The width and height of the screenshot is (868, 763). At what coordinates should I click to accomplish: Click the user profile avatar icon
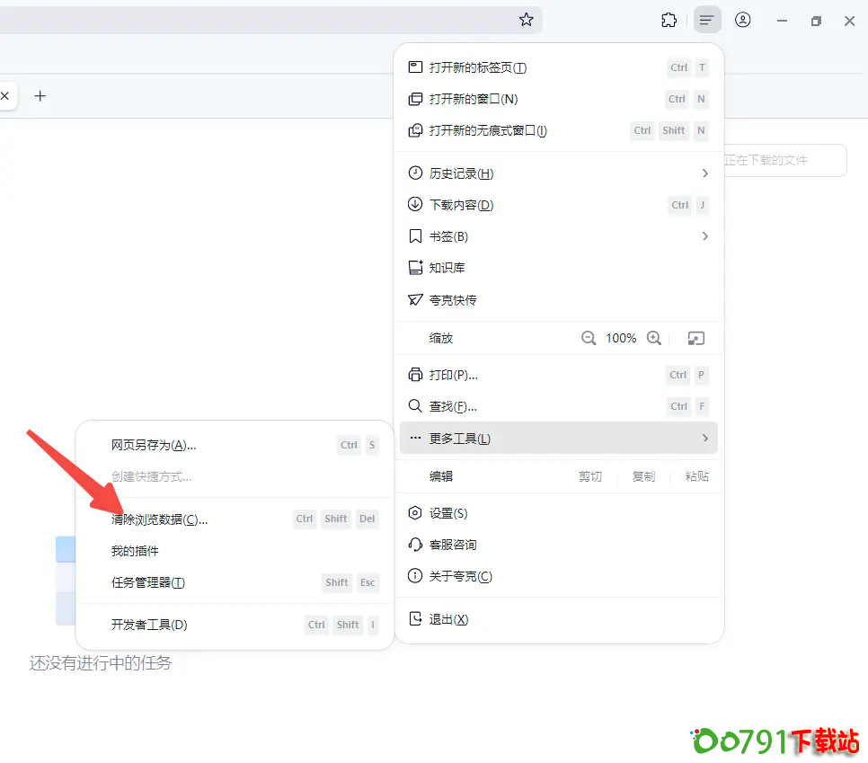point(742,20)
